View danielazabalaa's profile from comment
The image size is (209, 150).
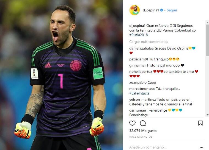coord(141,48)
